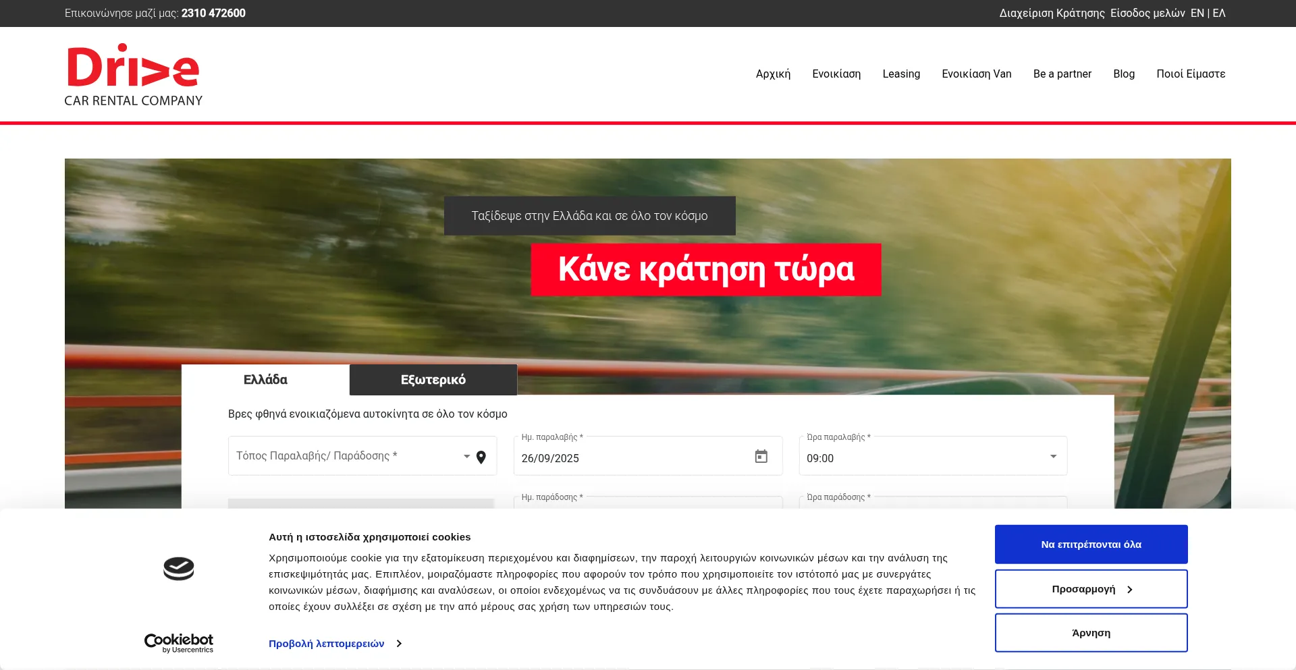Call the phone number 2310 472600
1296x670 pixels.
213,13
